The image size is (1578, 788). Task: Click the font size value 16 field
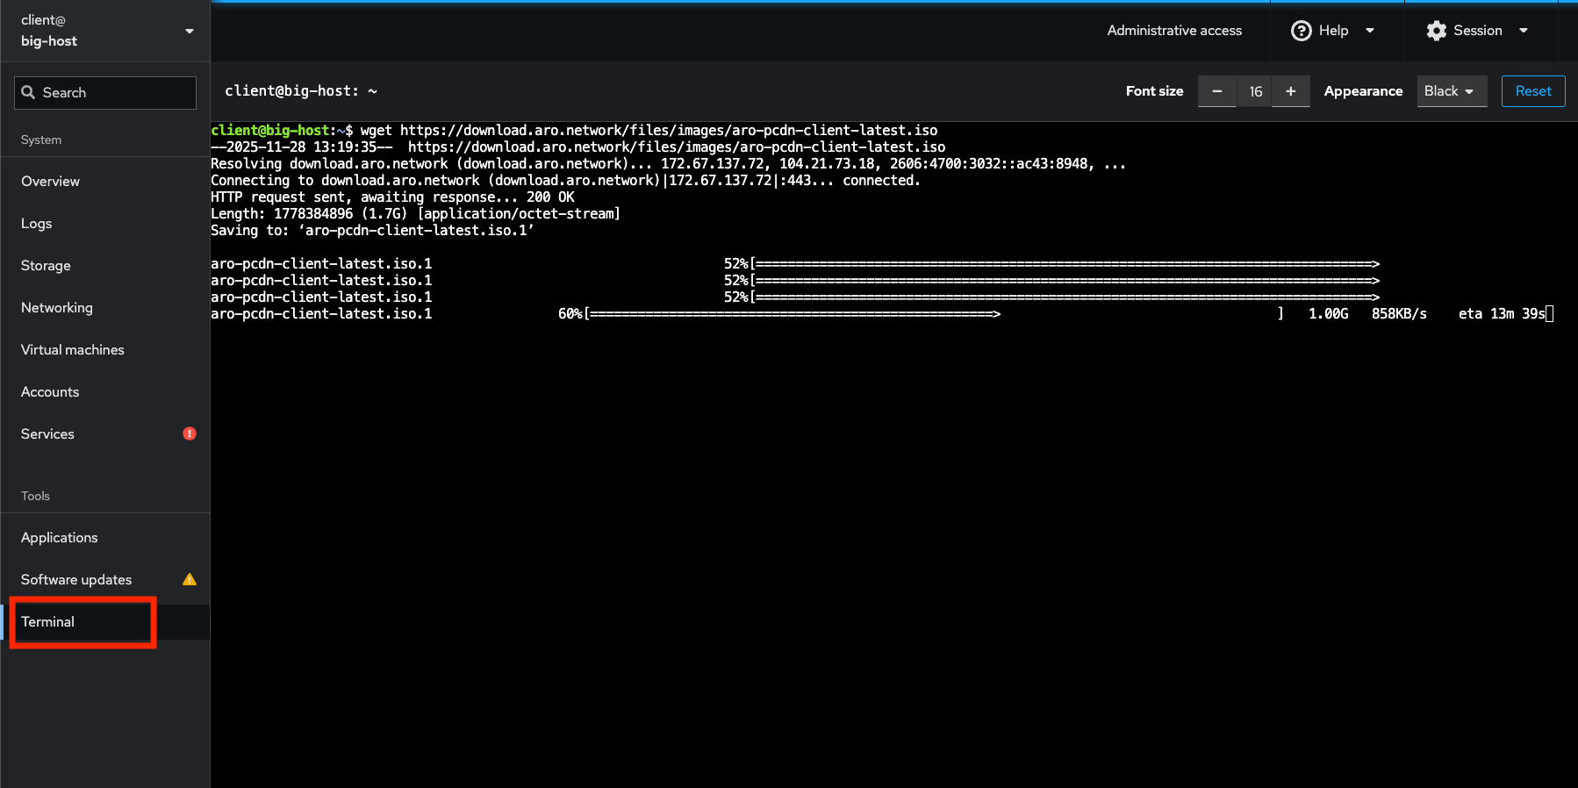click(x=1255, y=91)
